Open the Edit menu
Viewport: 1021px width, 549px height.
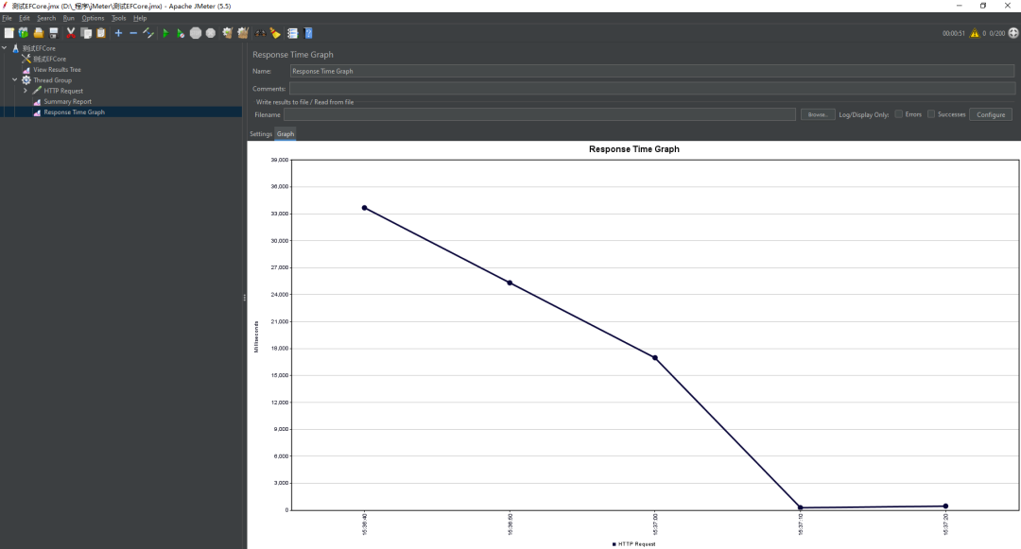pyautogui.click(x=24, y=18)
